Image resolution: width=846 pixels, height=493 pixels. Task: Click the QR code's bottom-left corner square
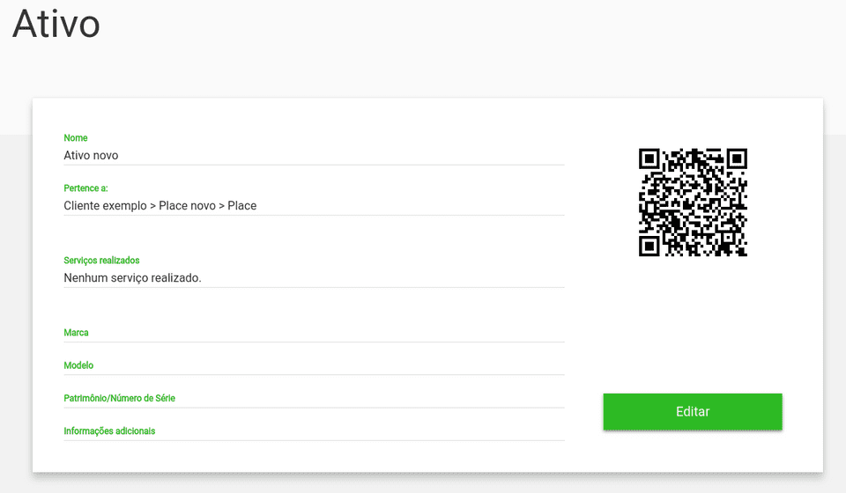click(649, 245)
